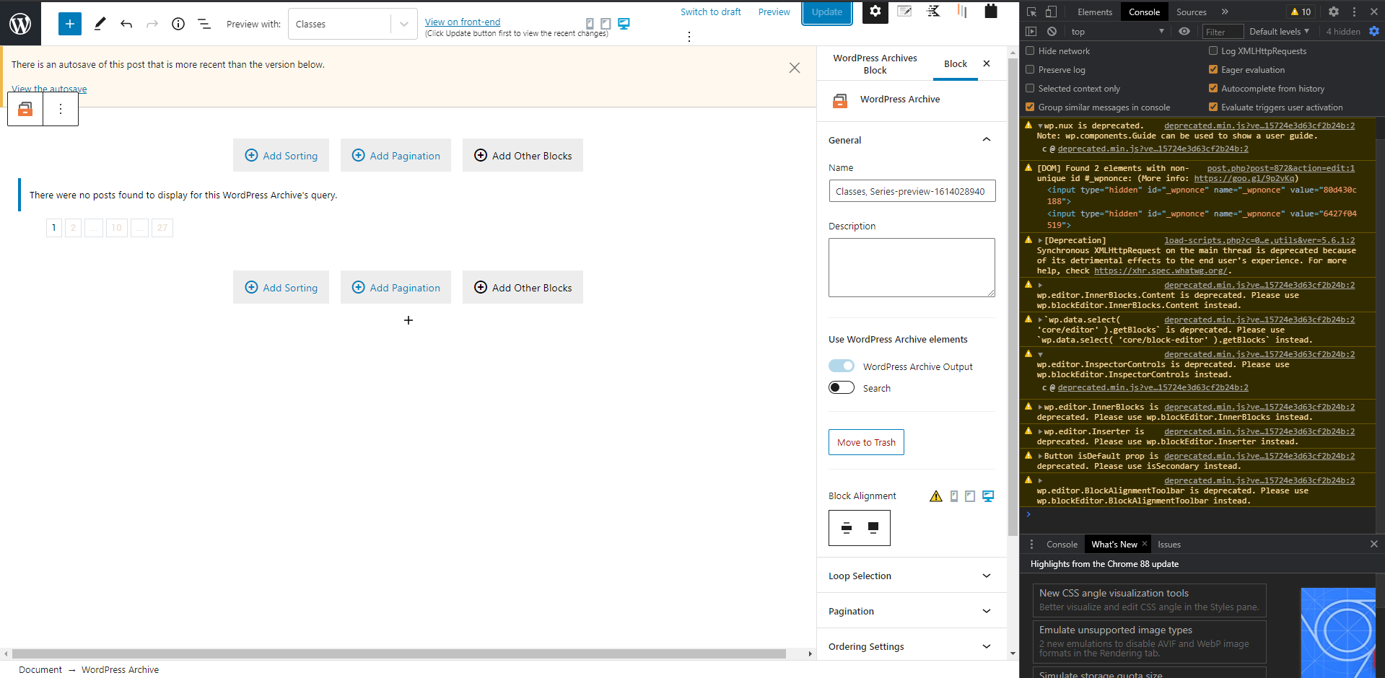
Task: Expand the Loop Selection panel
Action: click(911, 576)
